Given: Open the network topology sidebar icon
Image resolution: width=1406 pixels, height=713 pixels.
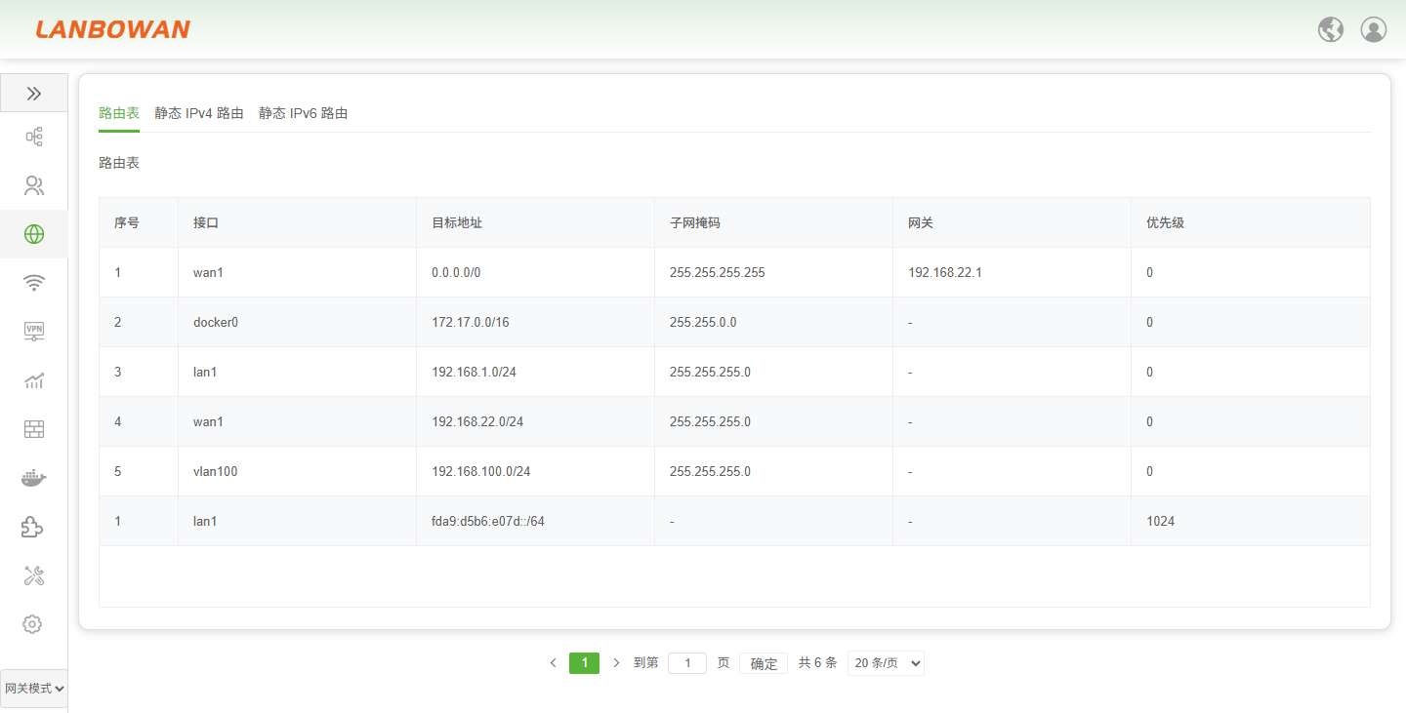Looking at the screenshot, I should pyautogui.click(x=34, y=137).
